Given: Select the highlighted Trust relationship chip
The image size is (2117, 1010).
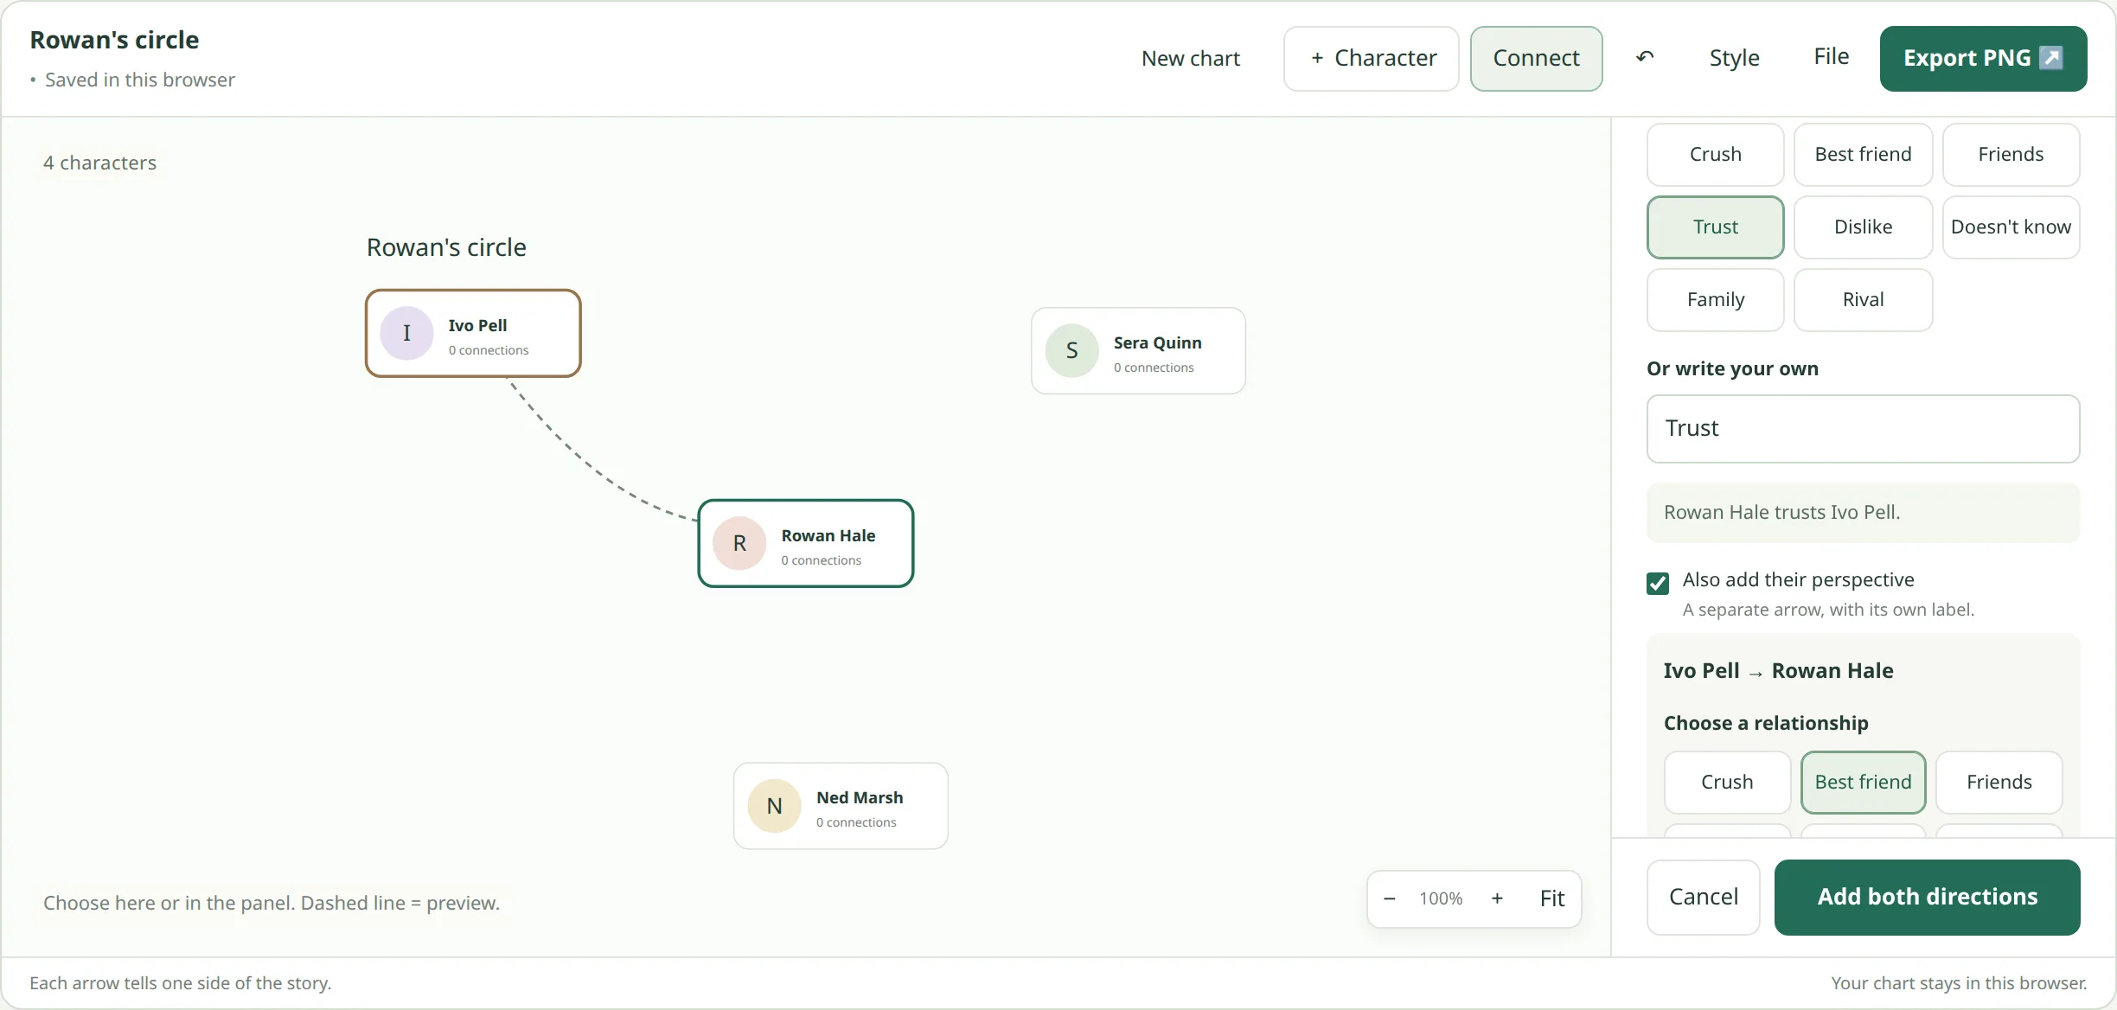Looking at the screenshot, I should point(1715,227).
